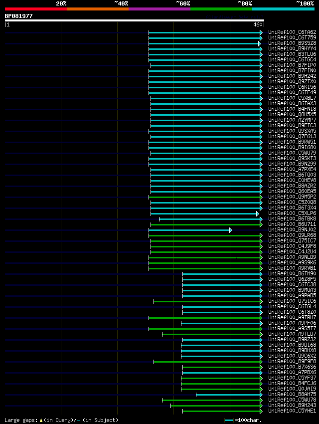Image resolution: width=319 pixels, height=424 pixels.
Task: Click the UniRef100_C5XLP6 label
Action: click(292, 213)
